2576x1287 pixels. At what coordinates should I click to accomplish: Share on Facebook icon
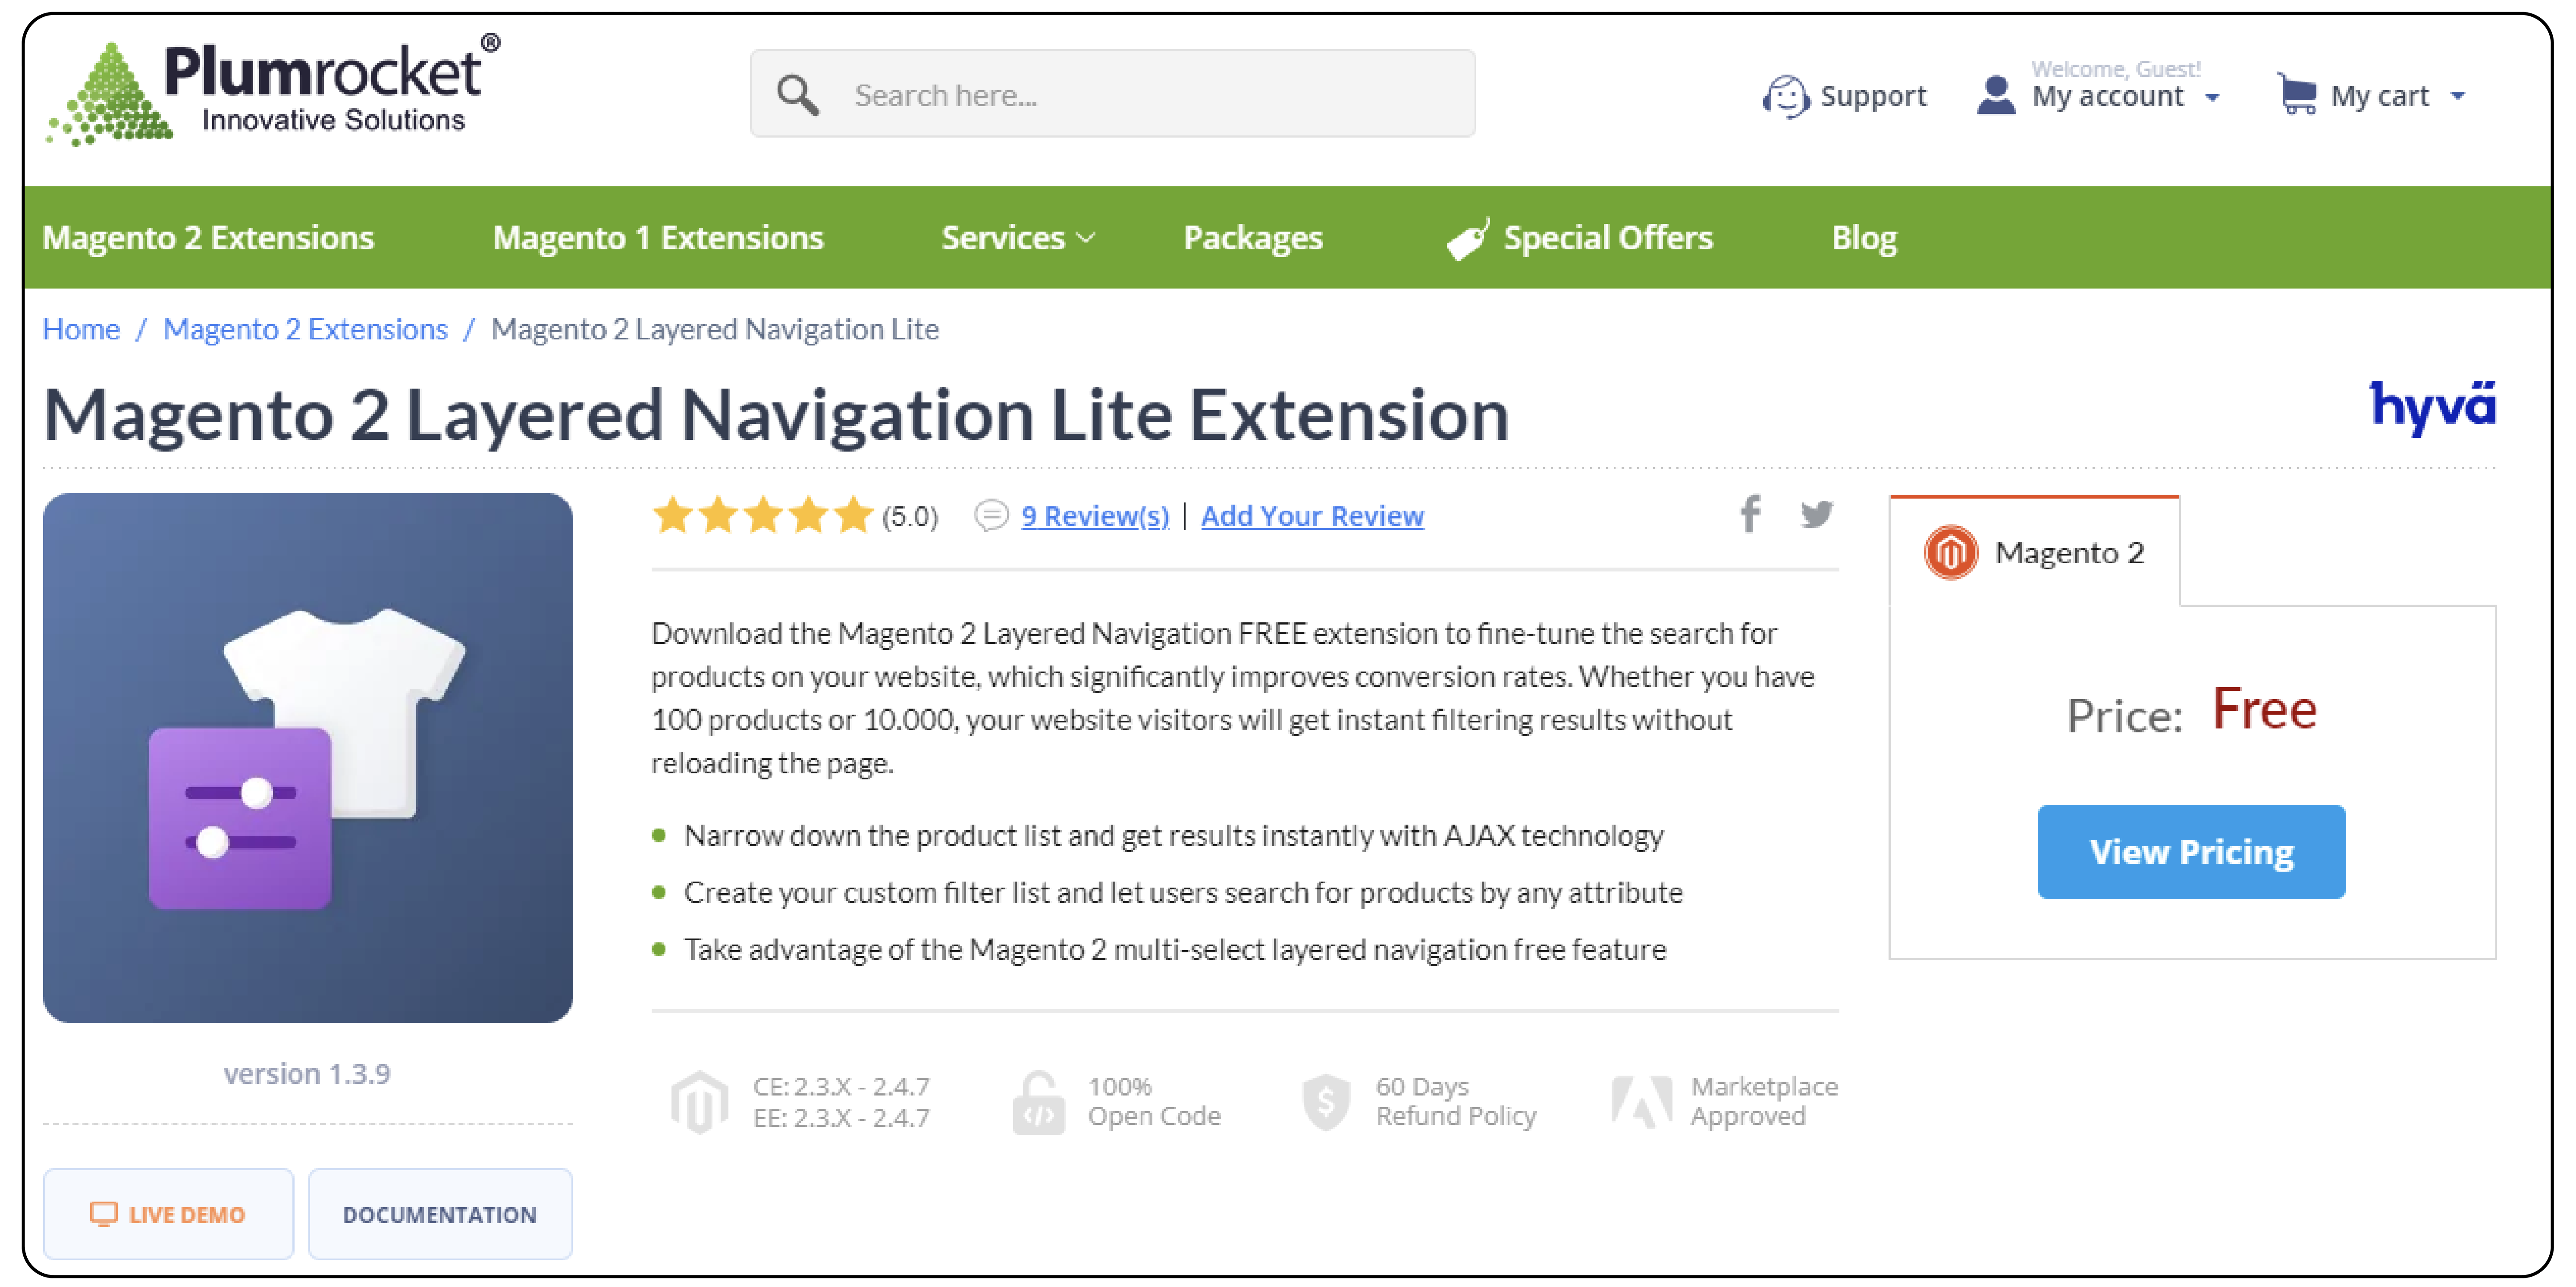[1750, 515]
